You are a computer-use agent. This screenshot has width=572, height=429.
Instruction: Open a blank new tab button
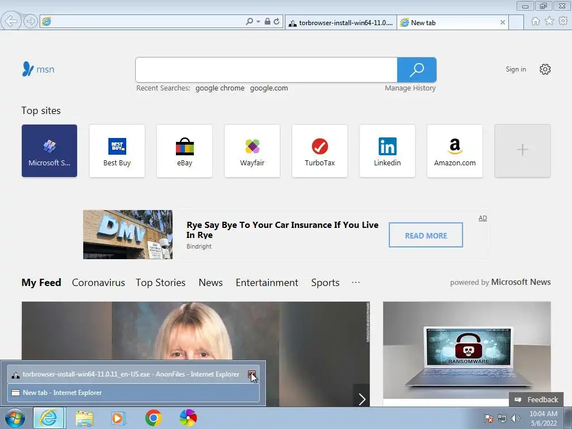click(516, 22)
